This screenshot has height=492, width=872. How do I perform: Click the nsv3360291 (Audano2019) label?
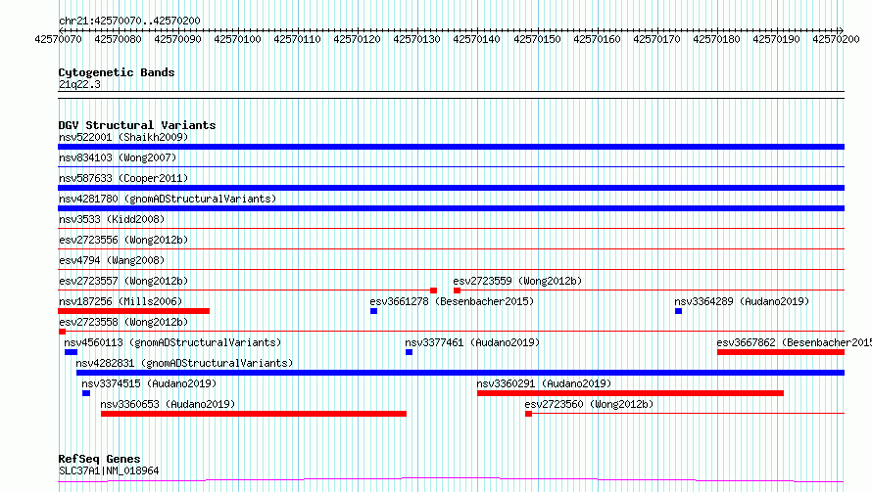[x=544, y=383]
